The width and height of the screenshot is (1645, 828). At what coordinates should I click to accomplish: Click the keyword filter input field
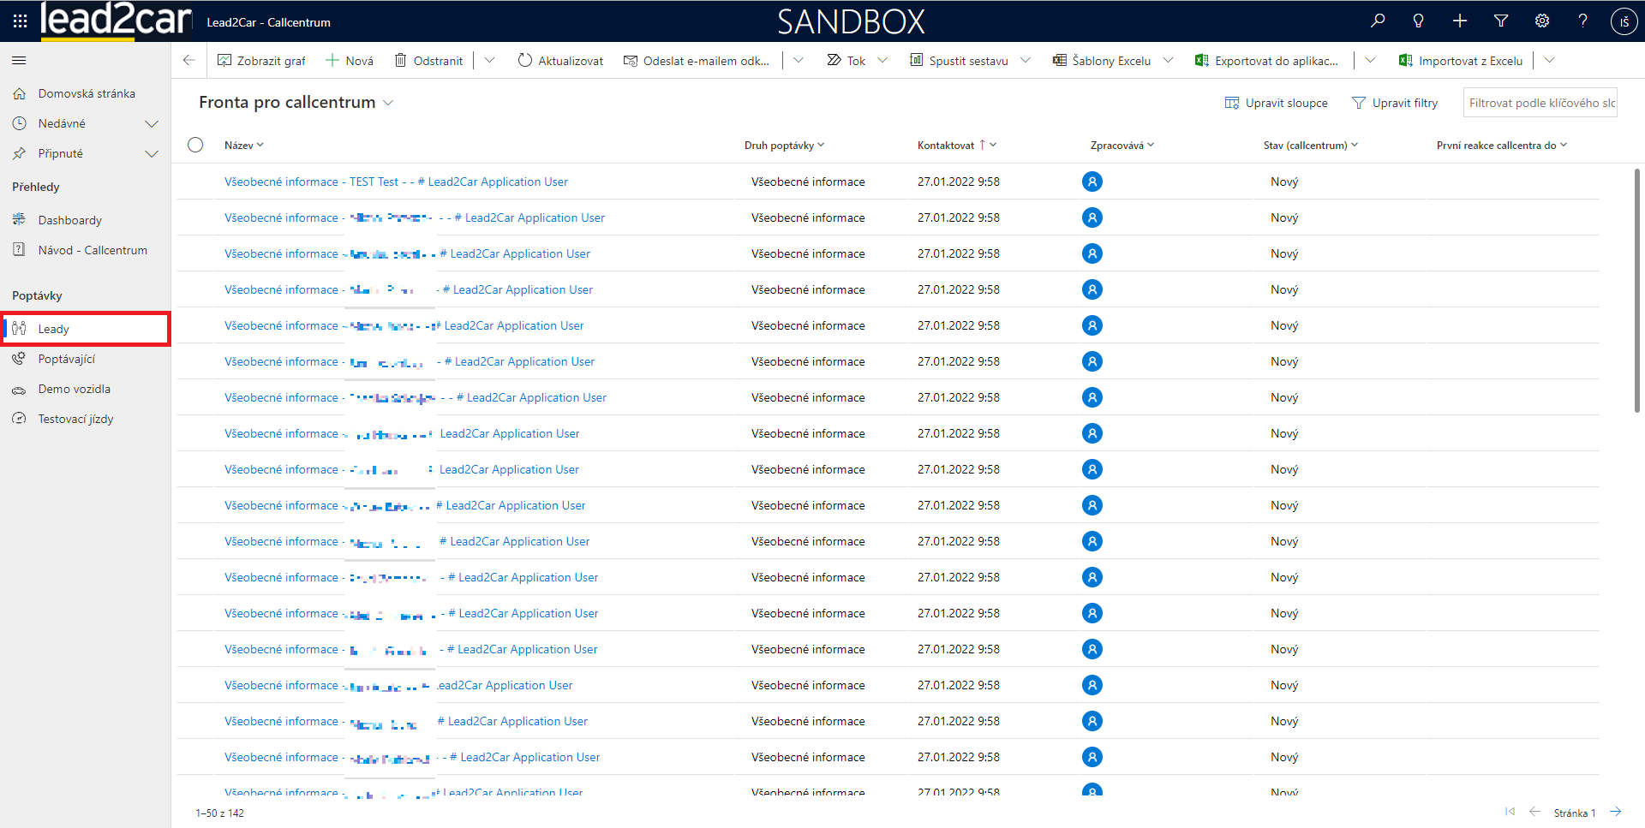(x=1540, y=103)
